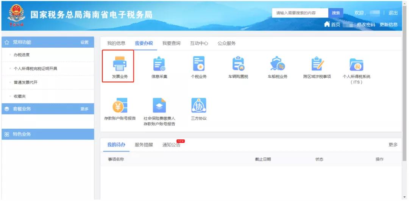
Task: Click the 国家税务总局海南省电子税务局 title
Action: 91,15
